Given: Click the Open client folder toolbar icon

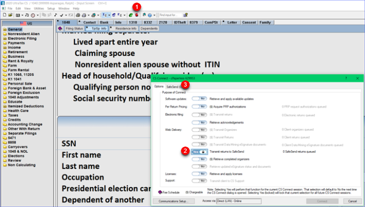Looking at the screenshot, I should [x=10, y=15].
